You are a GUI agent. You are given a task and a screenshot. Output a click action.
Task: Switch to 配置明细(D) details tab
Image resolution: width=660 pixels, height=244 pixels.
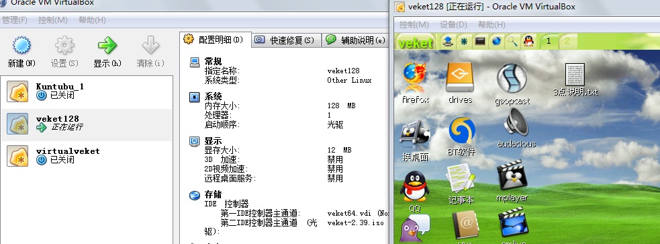215,40
